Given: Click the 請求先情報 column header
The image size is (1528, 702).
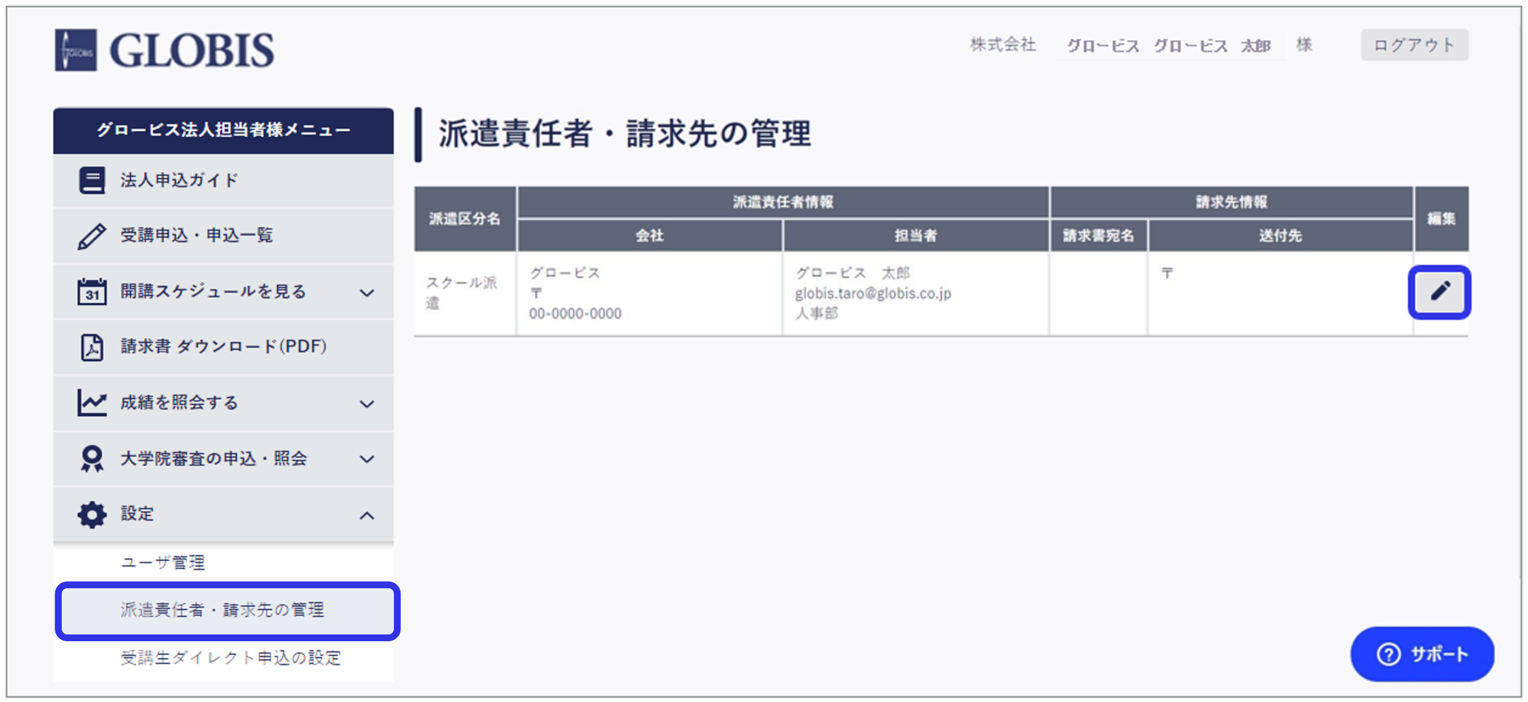Looking at the screenshot, I should point(1232,202).
